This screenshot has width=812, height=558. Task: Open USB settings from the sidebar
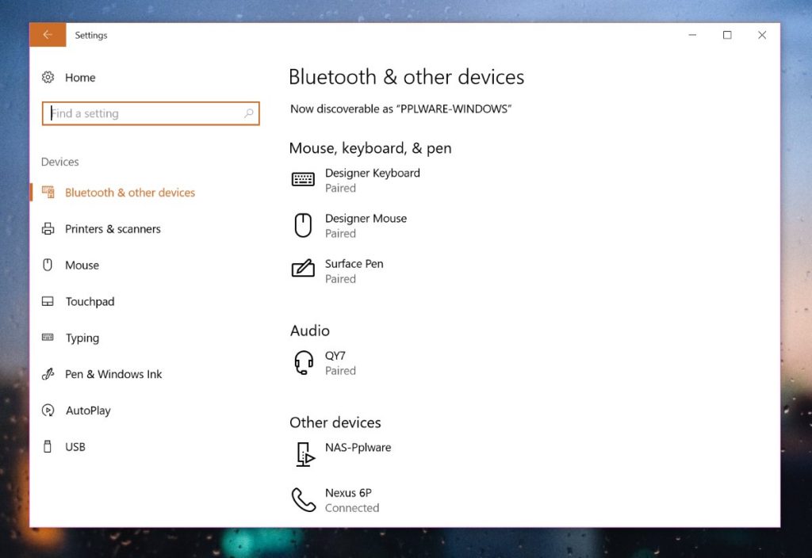48,446
